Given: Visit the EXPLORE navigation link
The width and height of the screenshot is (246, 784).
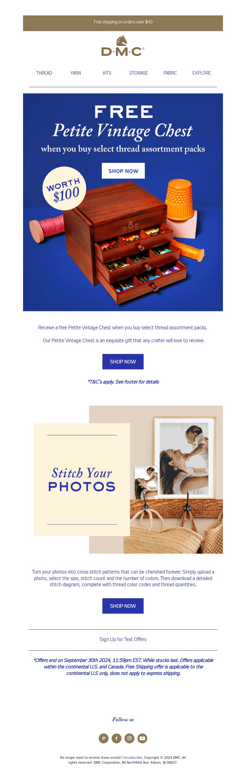Looking at the screenshot, I should [x=202, y=73].
